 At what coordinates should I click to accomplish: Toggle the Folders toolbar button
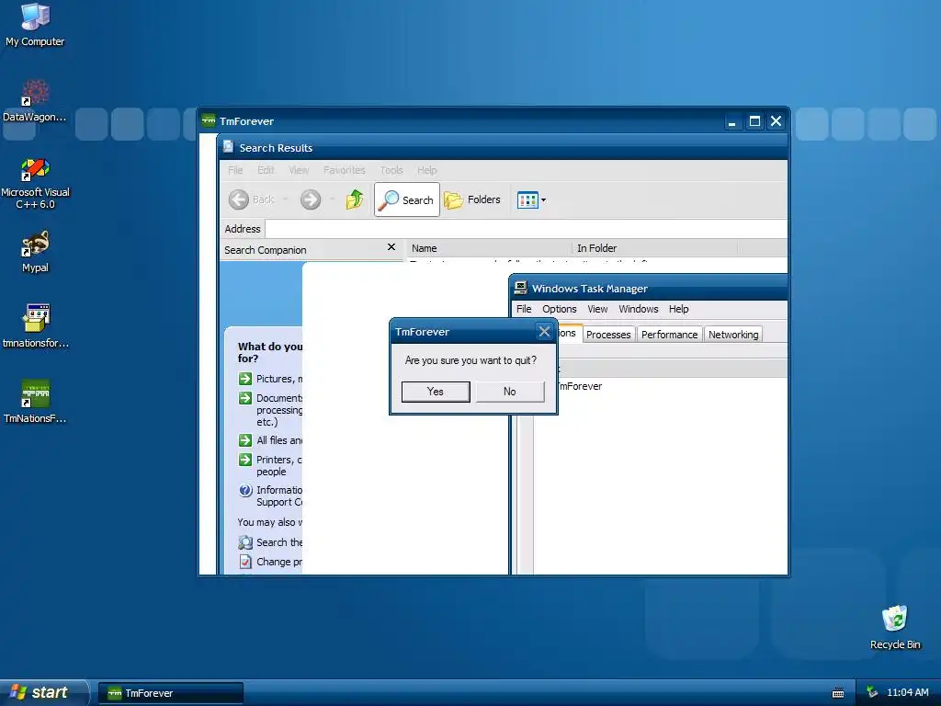coord(472,199)
